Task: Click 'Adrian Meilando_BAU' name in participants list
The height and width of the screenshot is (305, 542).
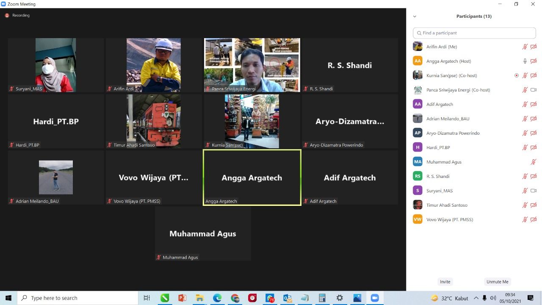Action: click(448, 119)
